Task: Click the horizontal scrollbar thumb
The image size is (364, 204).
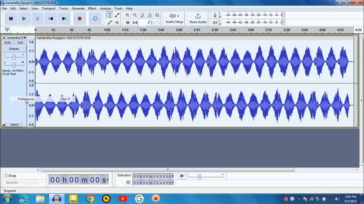Action: [x=167, y=170]
